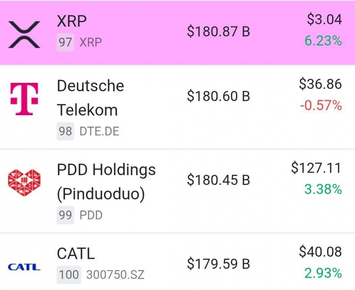The height and width of the screenshot is (290, 355).
Task: Select PDD Holdings market cap $180.45 B
Action: coord(218,180)
